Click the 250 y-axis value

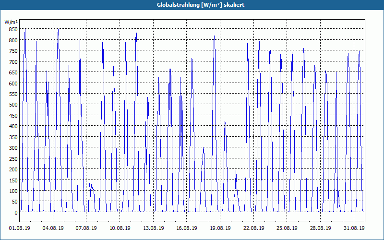[x=13, y=158]
